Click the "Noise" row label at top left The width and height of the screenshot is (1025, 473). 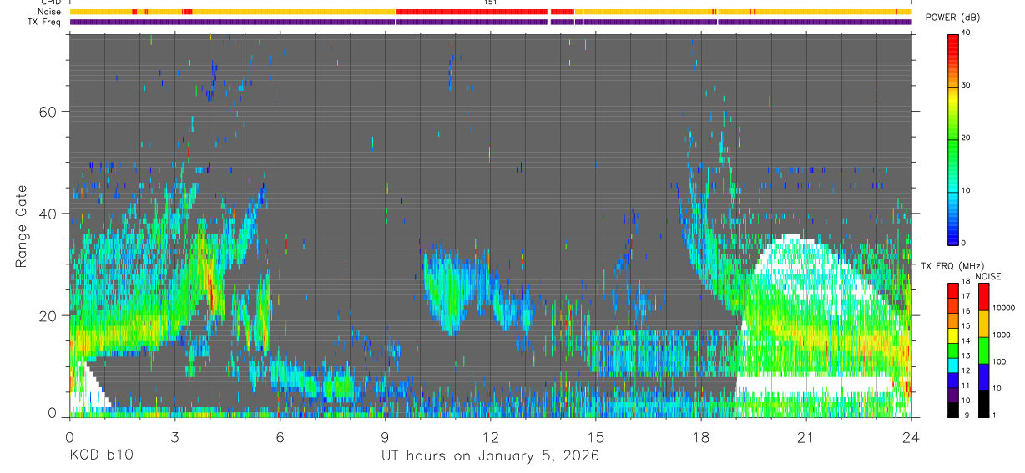[51, 12]
